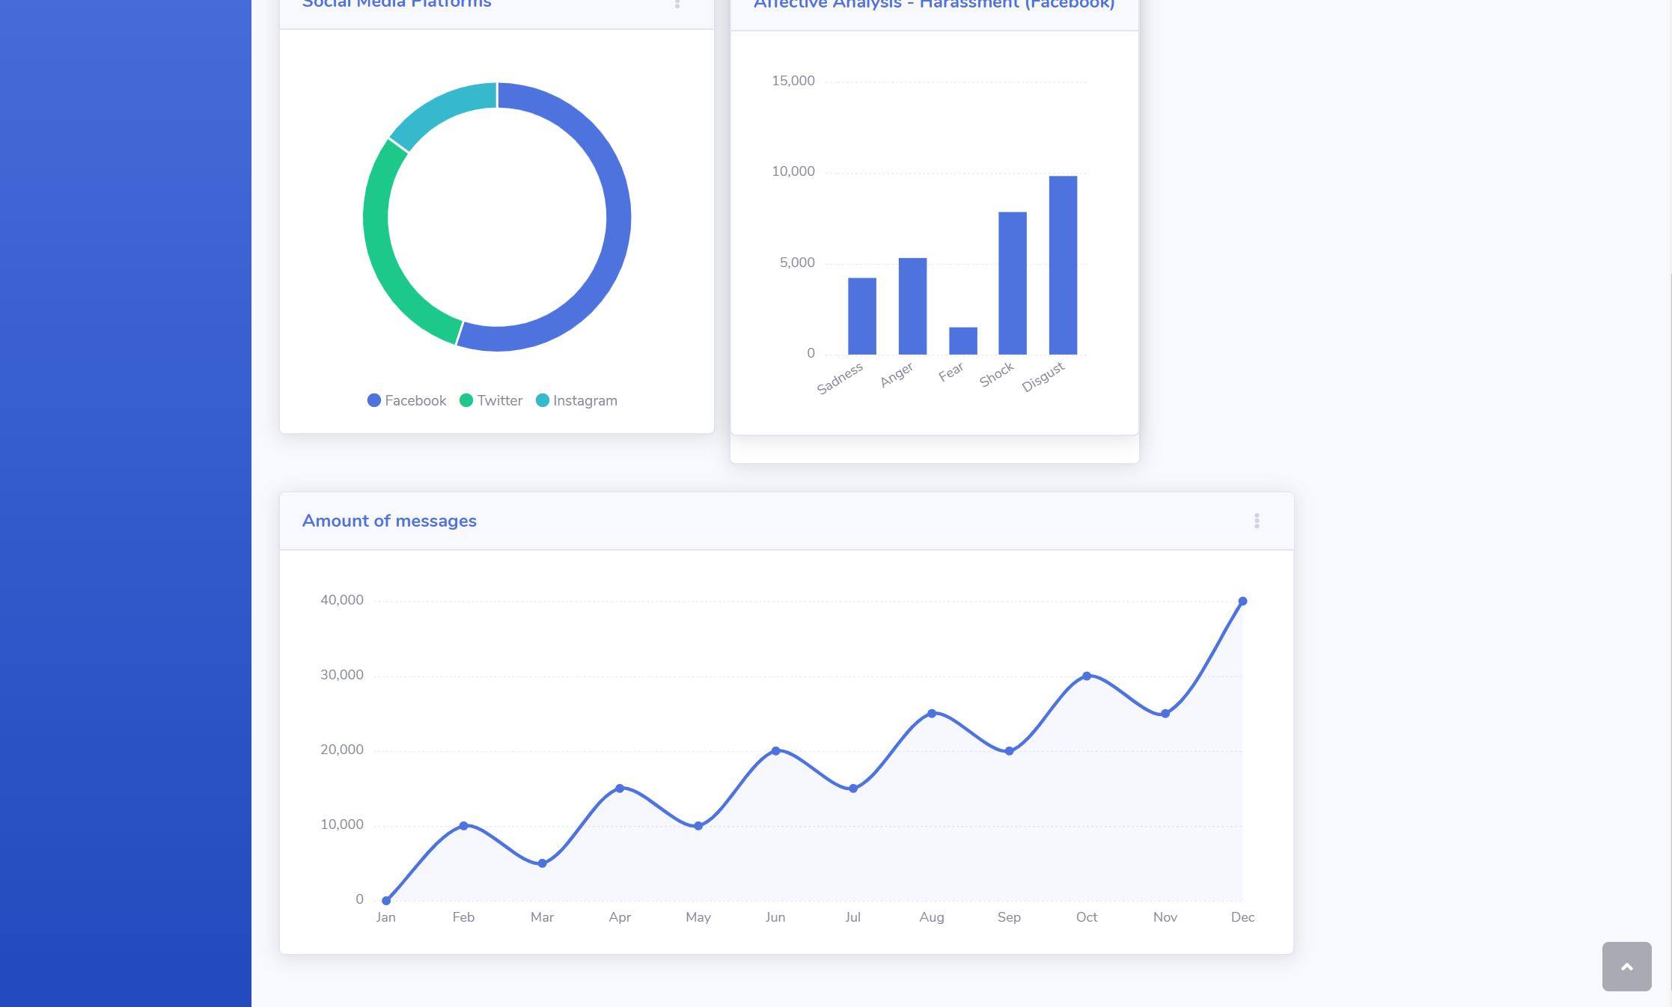Open the Amount of messages options menu
Viewport: 1672px width, 1007px height.
click(1257, 521)
